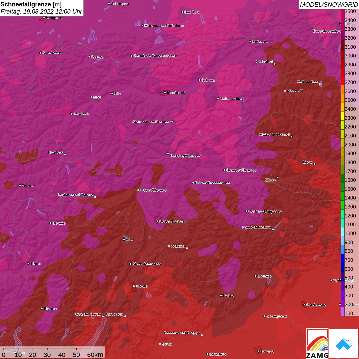Select the Bozen/Bolzano map marker dot
The image size is (359, 359).
point(157,221)
